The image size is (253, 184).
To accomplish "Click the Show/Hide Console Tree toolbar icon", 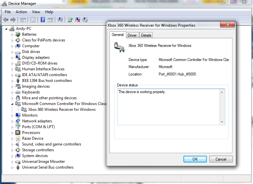I will 23,20.
